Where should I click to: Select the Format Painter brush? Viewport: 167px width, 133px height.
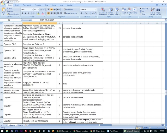click(8, 14)
